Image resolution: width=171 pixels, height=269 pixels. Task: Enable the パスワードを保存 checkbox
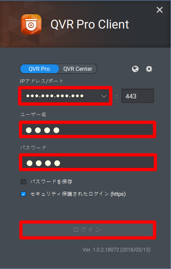pyautogui.click(x=23, y=182)
